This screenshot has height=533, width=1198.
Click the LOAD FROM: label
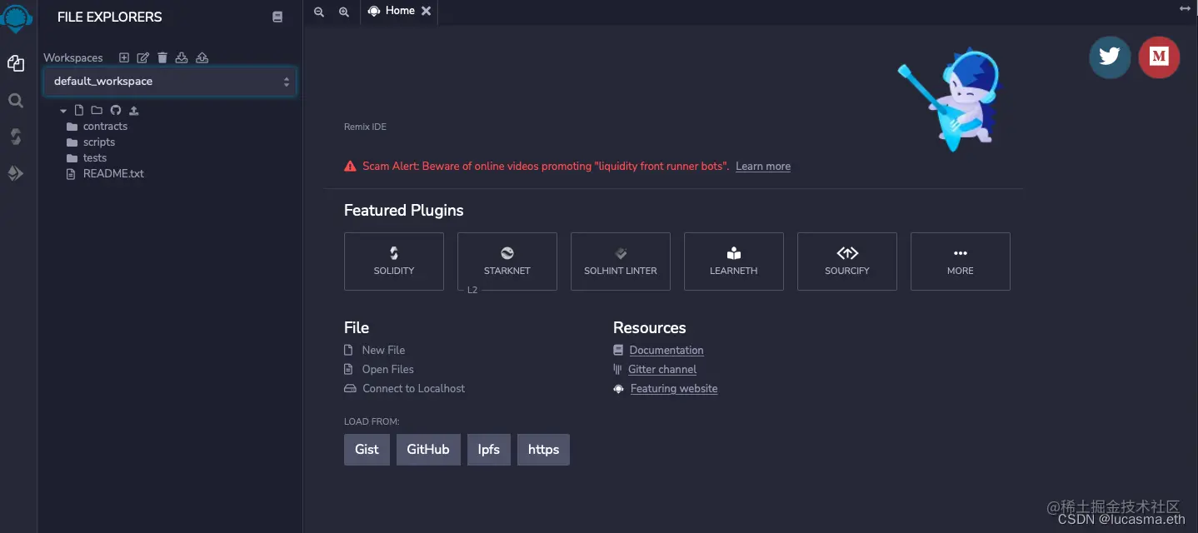pos(372,422)
